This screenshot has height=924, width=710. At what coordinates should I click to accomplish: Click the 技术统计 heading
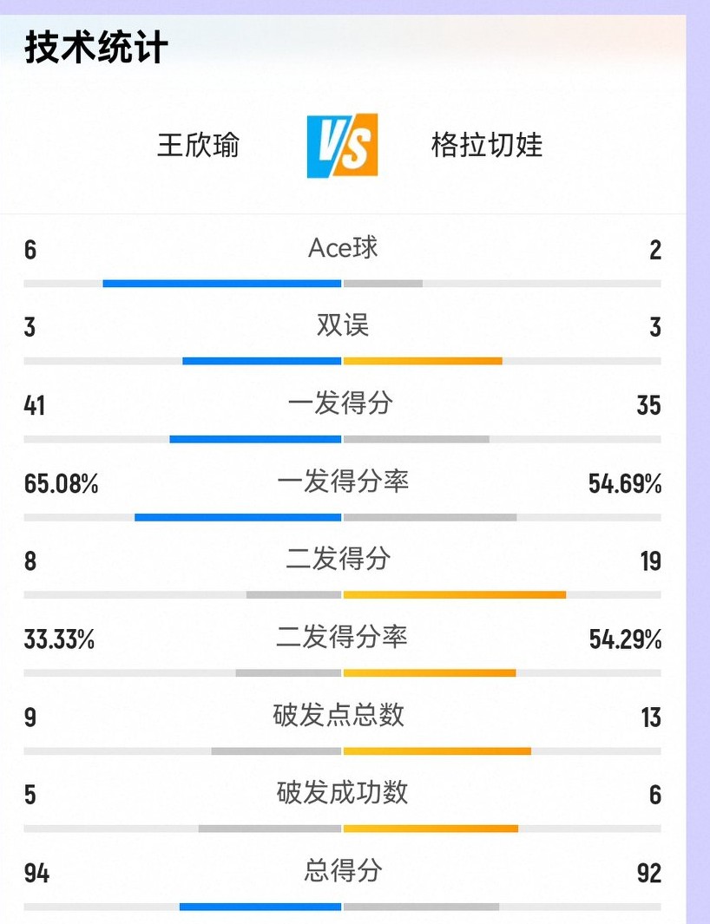[95, 47]
